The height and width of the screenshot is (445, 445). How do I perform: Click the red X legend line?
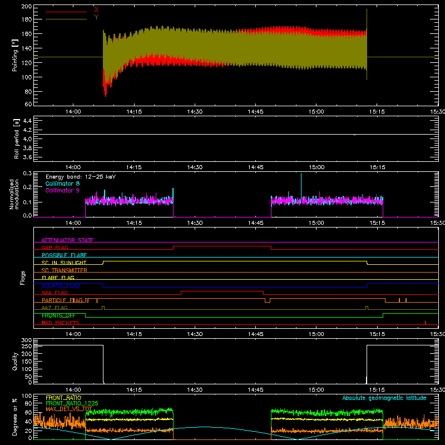(66, 12)
